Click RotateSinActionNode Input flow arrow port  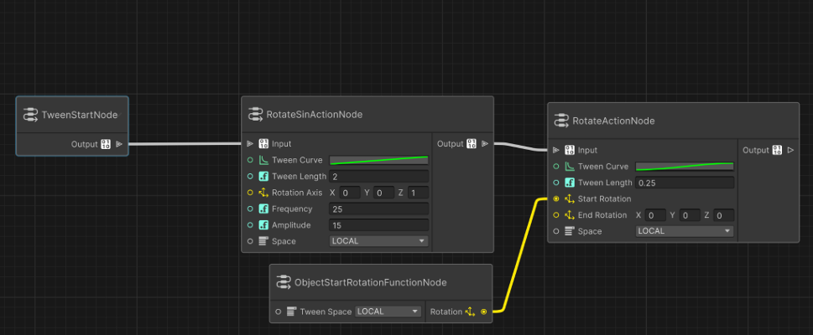[250, 144]
